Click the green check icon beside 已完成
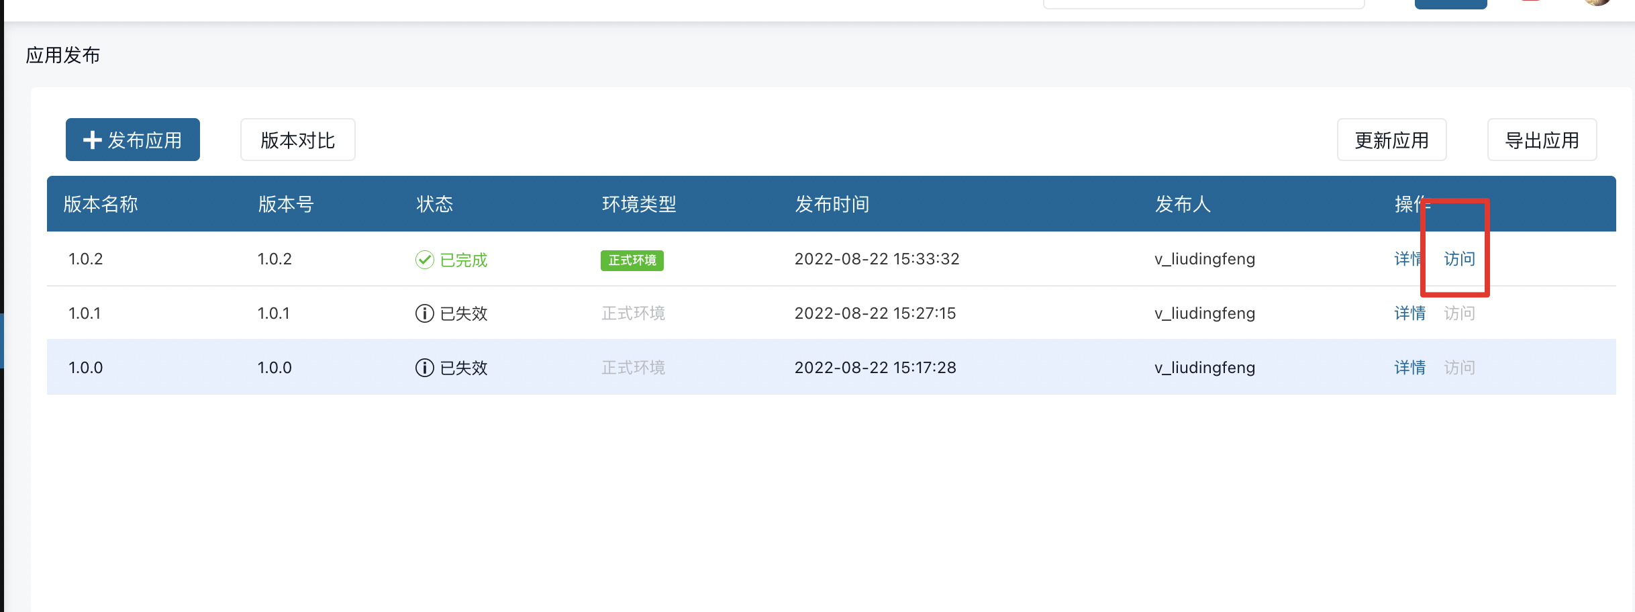Screen dimensions: 1635x612 click(425, 260)
